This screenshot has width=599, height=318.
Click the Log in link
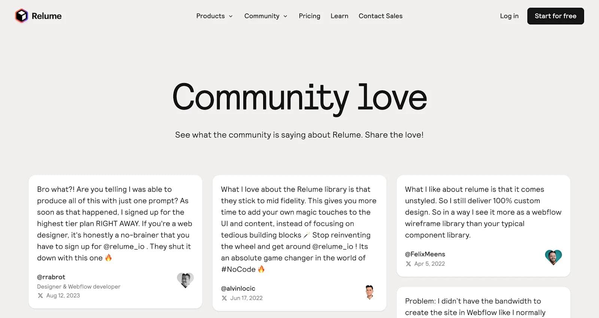509,16
